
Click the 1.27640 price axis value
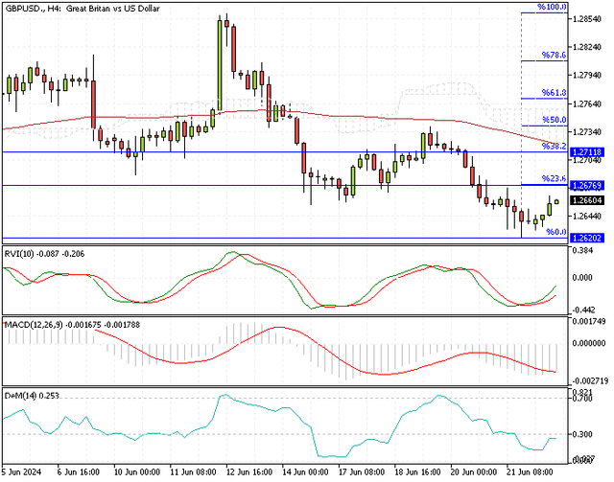point(586,103)
